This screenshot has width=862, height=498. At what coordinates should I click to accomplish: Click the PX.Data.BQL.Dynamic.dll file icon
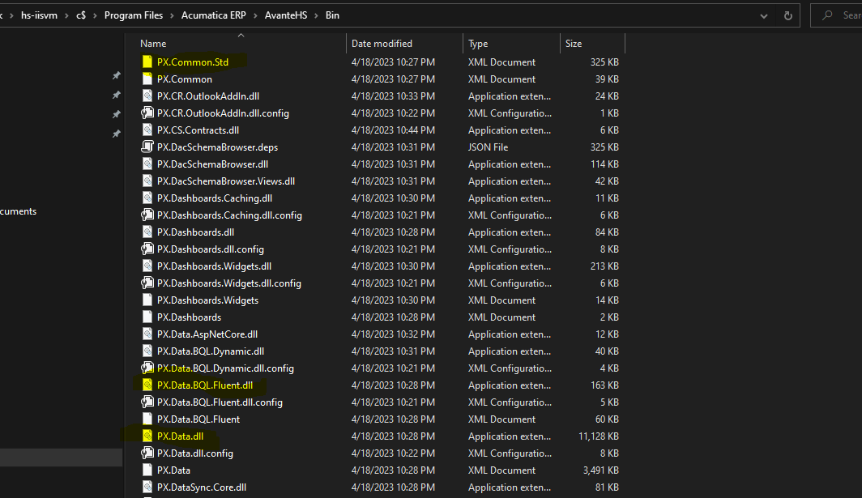point(147,351)
